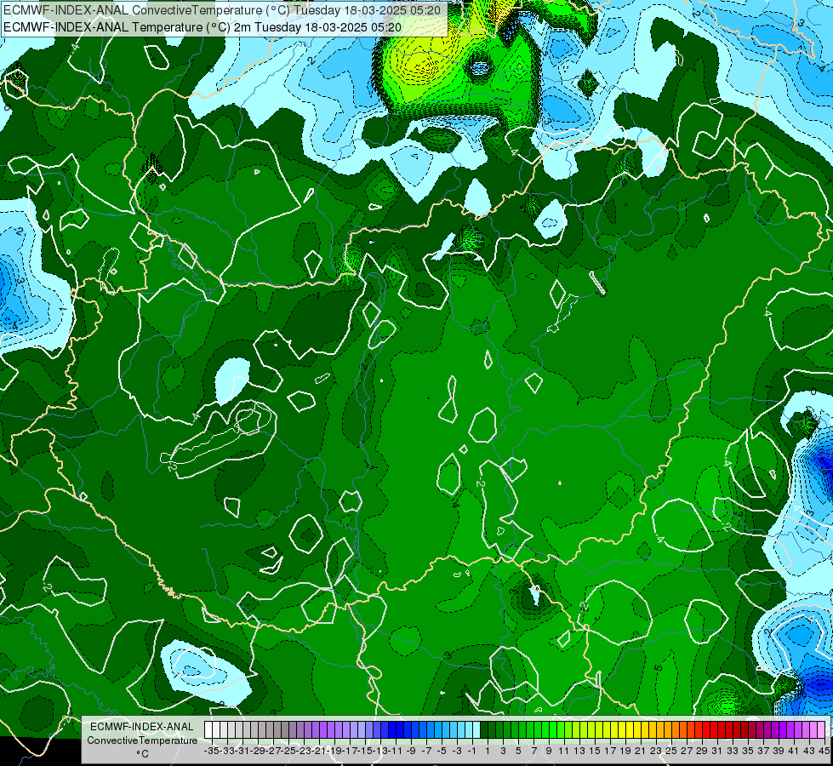Click the legend value 35
833x766 pixels.
(x=747, y=752)
